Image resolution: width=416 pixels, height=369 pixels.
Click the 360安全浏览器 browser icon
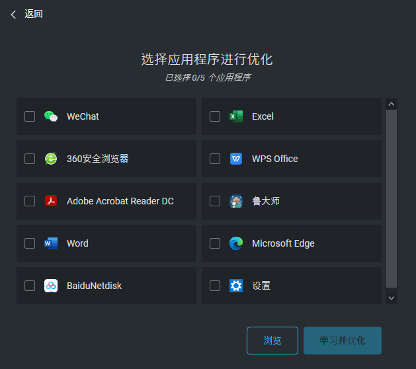click(51, 159)
